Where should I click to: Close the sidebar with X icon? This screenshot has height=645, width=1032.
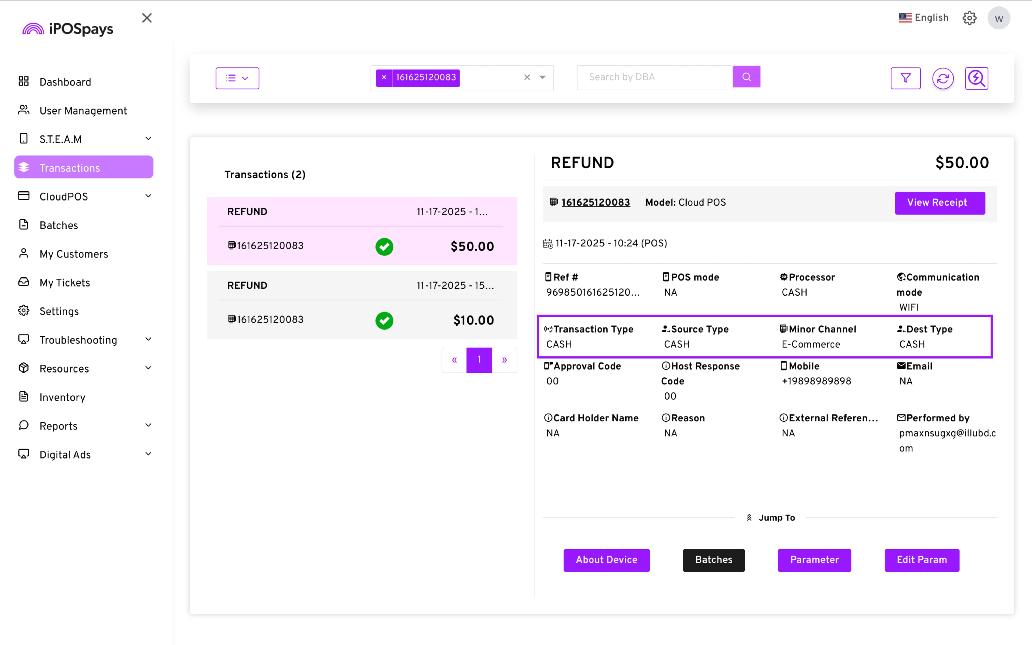(x=147, y=18)
